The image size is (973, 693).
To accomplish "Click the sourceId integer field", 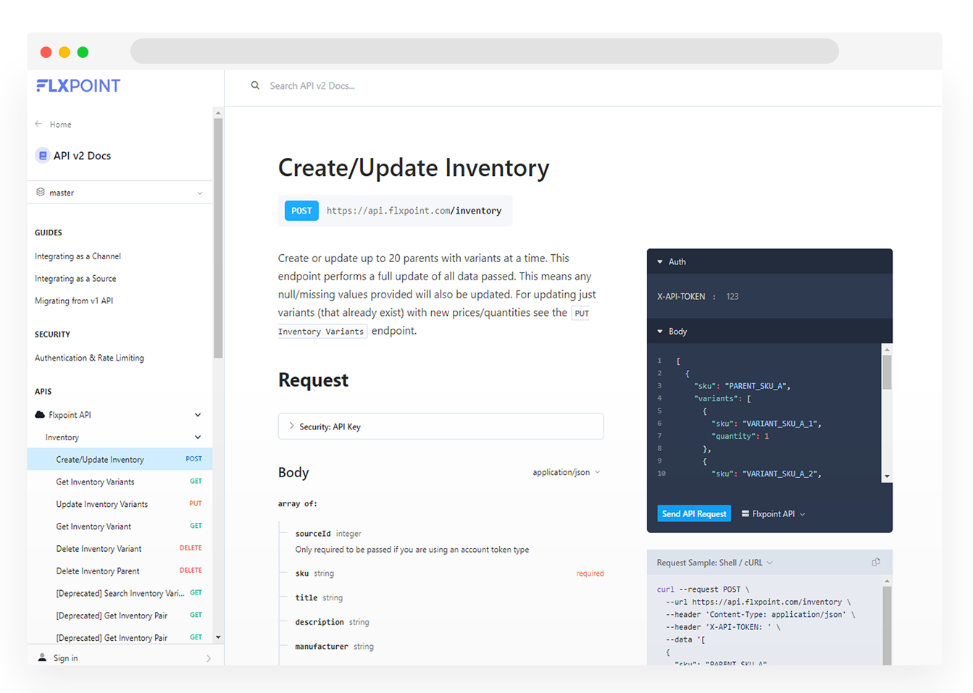I will pos(328,534).
